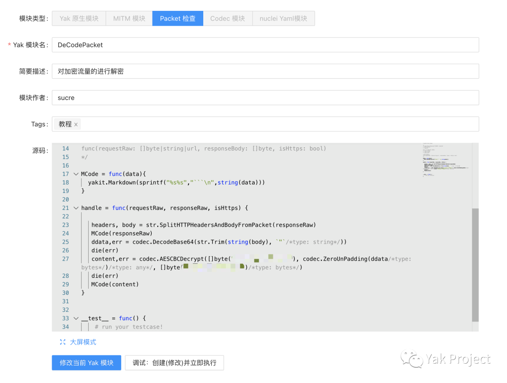Select the Packet 检查 tab
This screenshot has height=383, width=507.
177,18
